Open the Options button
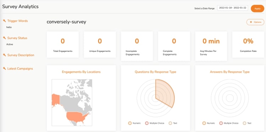Image resolution: width=266 pixels, height=132 pixels. 255,22
